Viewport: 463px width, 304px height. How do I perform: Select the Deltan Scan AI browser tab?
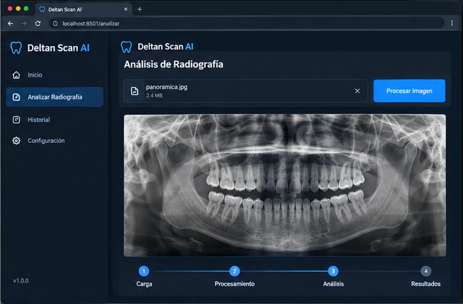point(84,9)
